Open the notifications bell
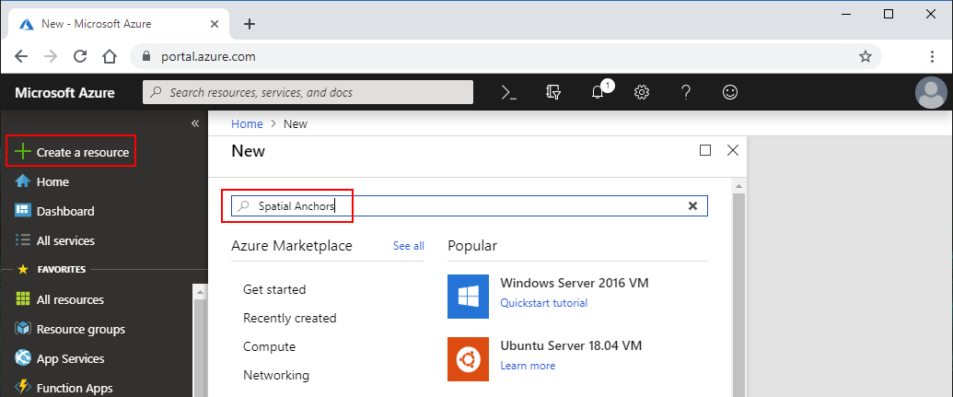 pos(599,91)
